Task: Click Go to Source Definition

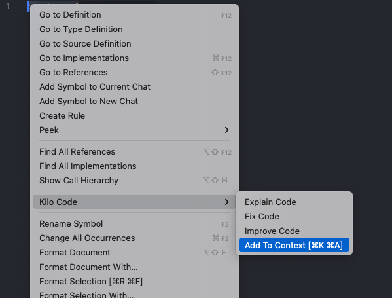Action: point(134,43)
